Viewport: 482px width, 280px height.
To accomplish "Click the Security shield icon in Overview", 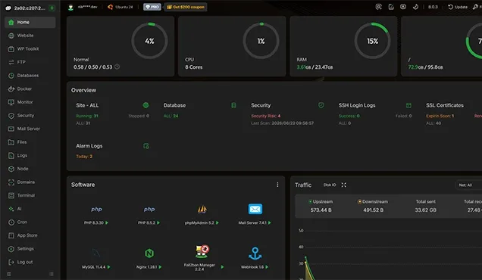I will coord(321,105).
